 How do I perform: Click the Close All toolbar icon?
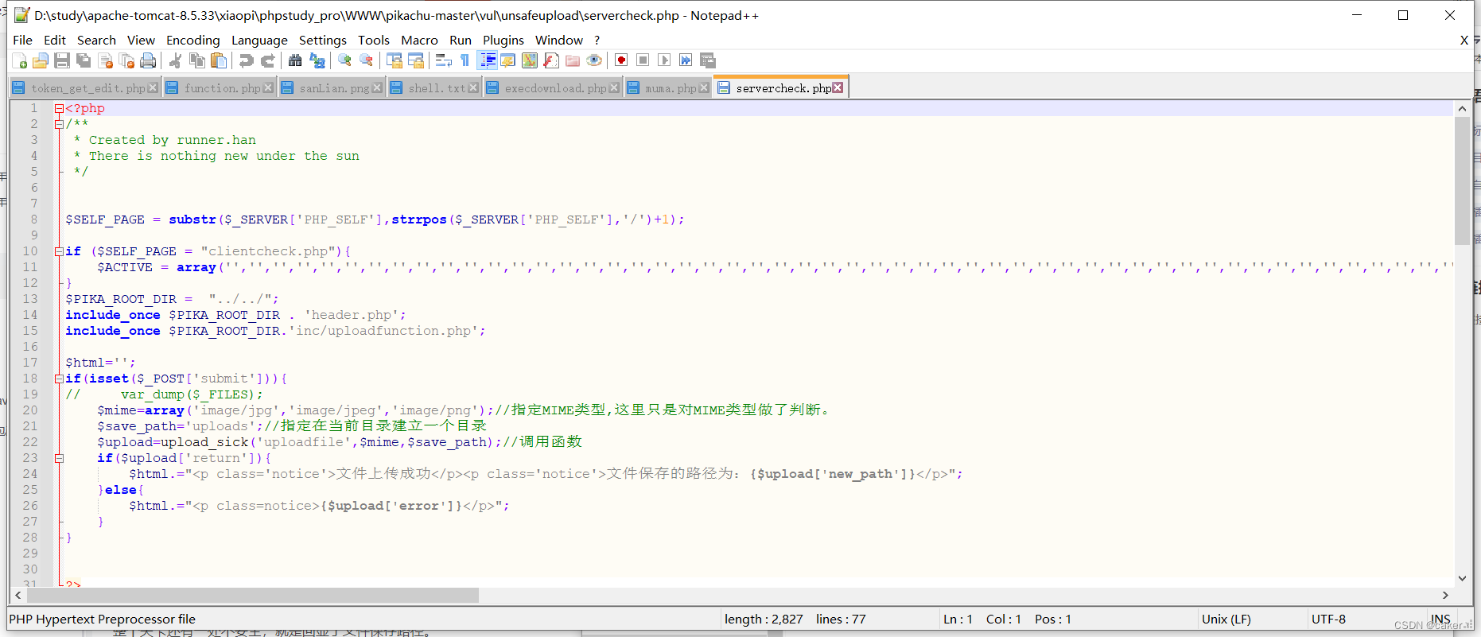[126, 60]
